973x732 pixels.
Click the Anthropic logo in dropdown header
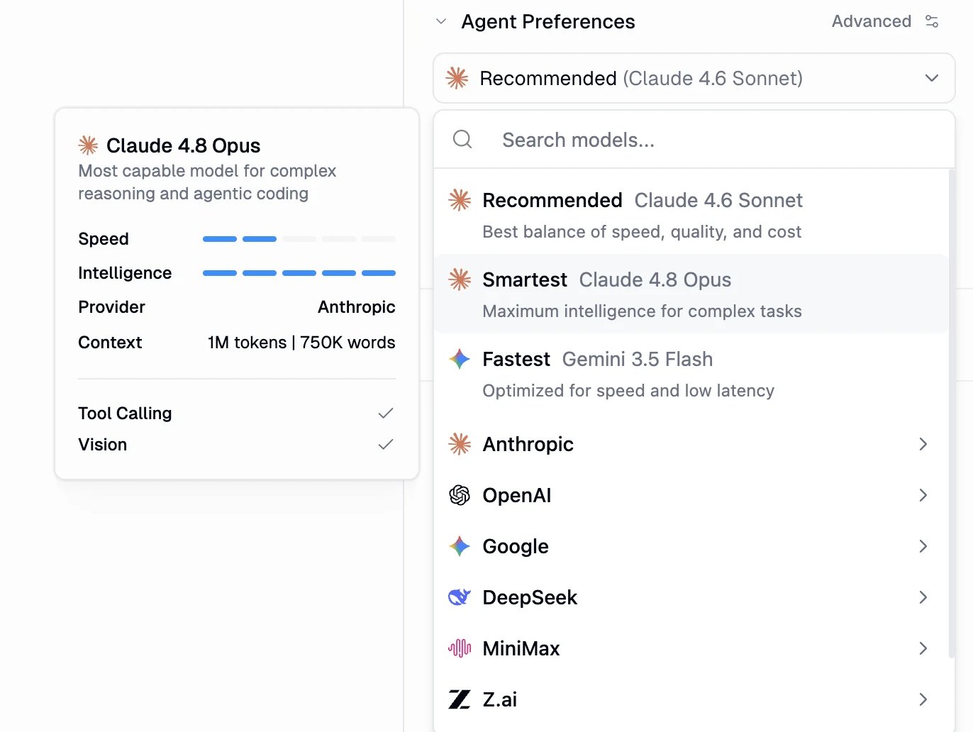[x=457, y=78]
